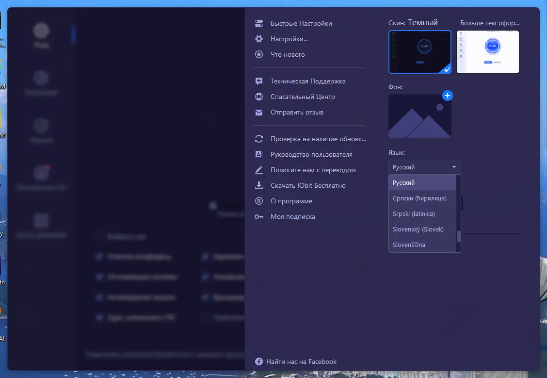Click the gear icon beside Настройки
547x378 pixels.
pyautogui.click(x=258, y=39)
